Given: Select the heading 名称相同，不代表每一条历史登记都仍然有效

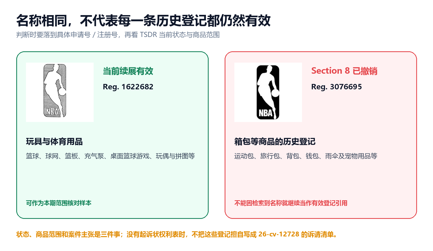Looking at the screenshot, I should click(x=143, y=21).
